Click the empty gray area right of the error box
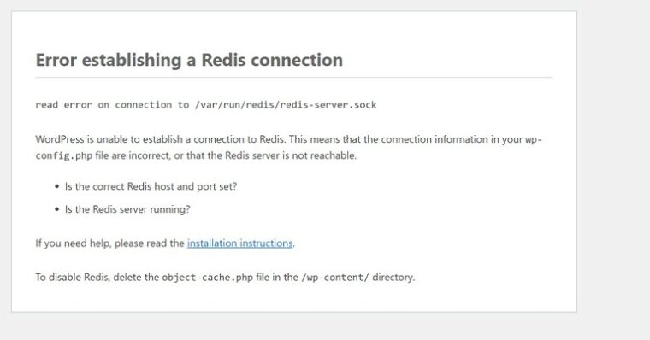 point(613,166)
